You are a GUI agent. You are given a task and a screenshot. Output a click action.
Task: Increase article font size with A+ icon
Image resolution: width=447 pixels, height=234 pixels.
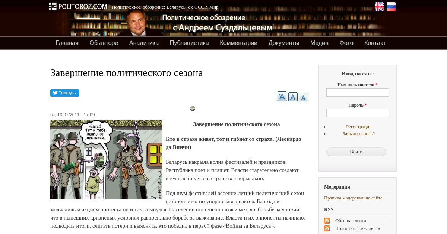click(x=282, y=97)
